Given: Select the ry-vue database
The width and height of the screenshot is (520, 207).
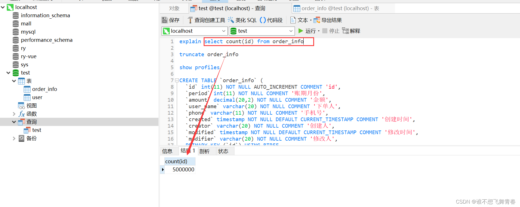Looking at the screenshot, I should click(29, 56).
